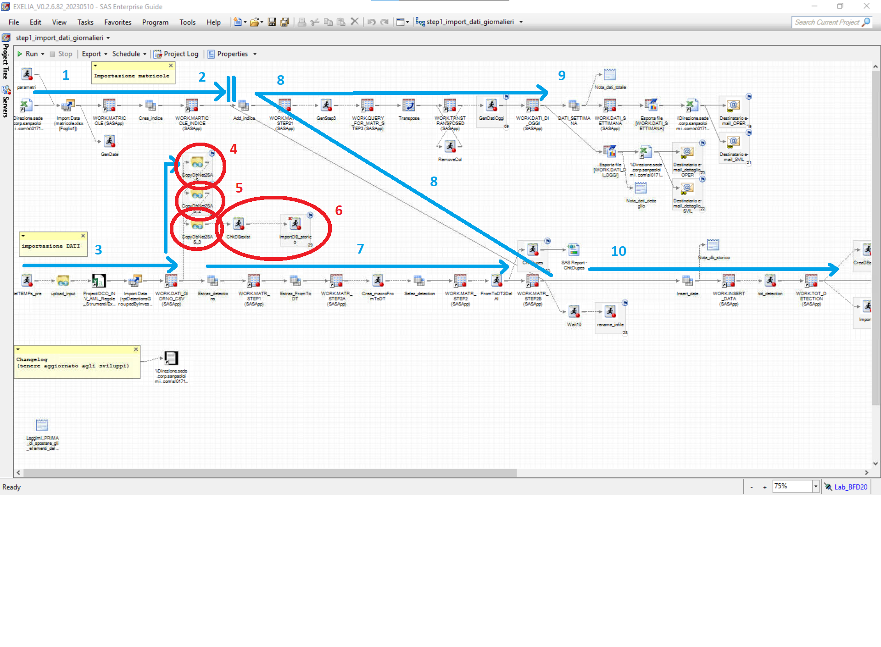
Task: Click the Lab_BFD20 server connection link
Action: pyautogui.click(x=850, y=487)
